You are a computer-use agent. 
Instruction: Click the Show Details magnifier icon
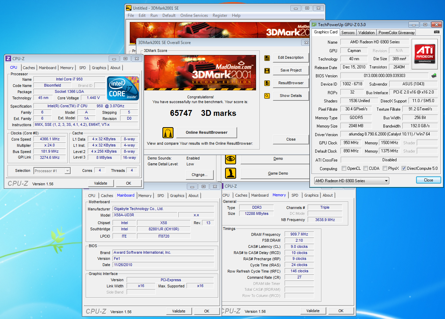tap(267, 96)
